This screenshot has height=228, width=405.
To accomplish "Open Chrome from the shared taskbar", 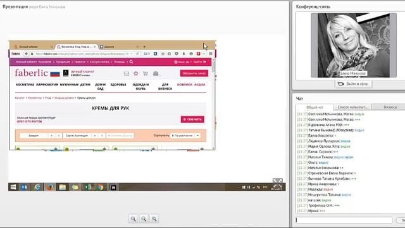I will pos(100,187).
